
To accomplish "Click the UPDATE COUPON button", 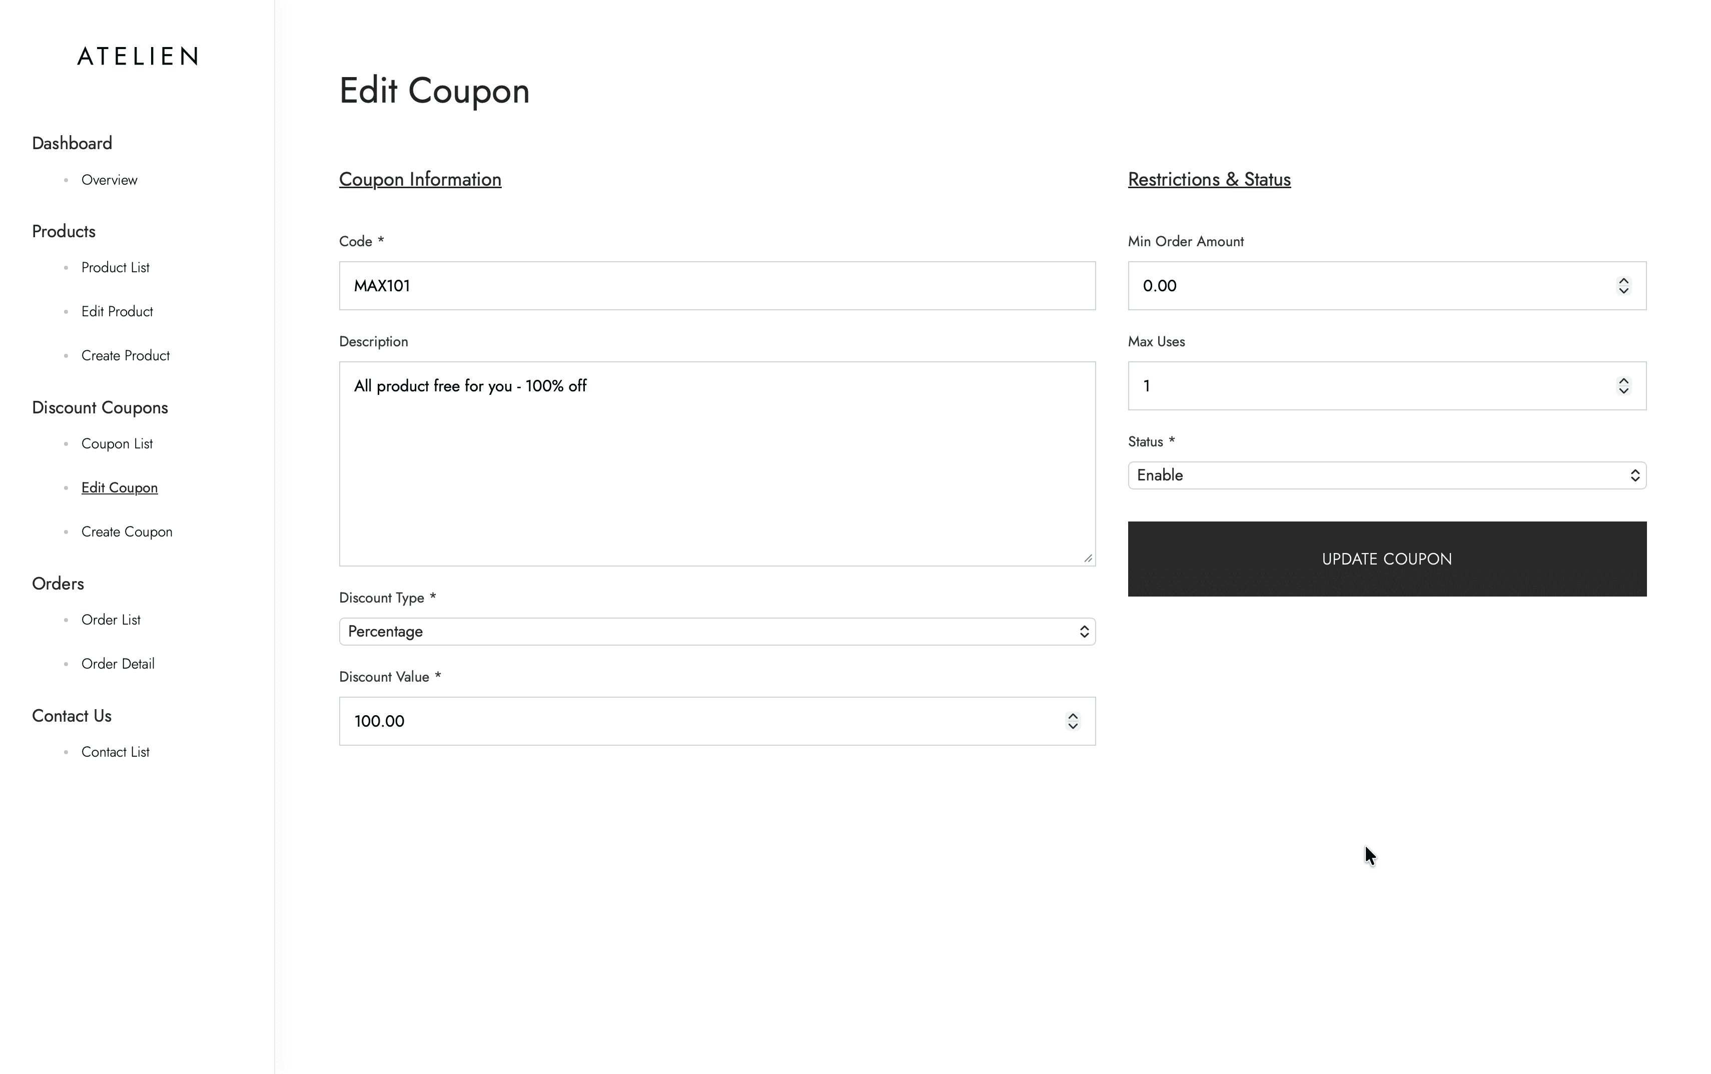I will point(1386,559).
